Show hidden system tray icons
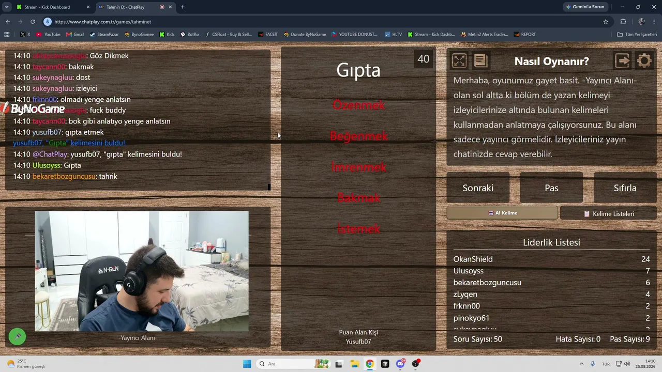The width and height of the screenshot is (662, 372). click(x=581, y=364)
